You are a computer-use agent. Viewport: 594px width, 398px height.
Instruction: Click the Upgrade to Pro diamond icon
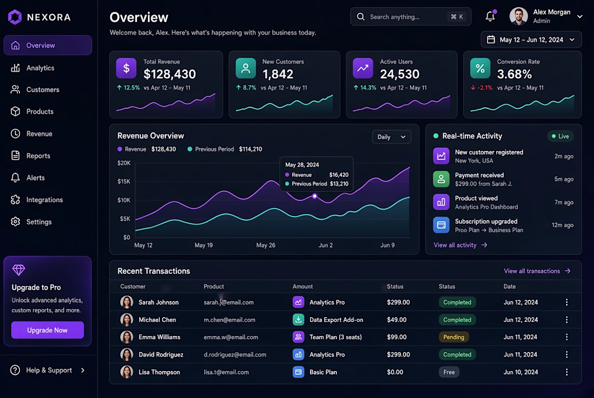click(18, 270)
